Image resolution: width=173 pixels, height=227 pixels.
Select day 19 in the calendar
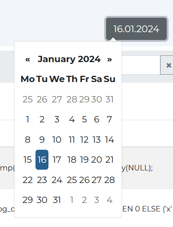coord(84,160)
